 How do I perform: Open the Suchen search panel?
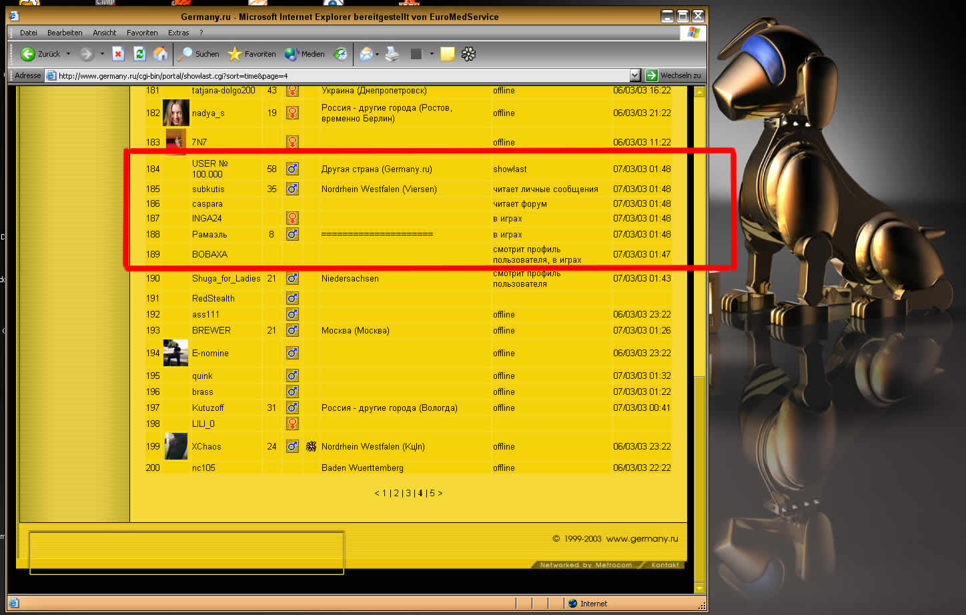[x=199, y=54]
